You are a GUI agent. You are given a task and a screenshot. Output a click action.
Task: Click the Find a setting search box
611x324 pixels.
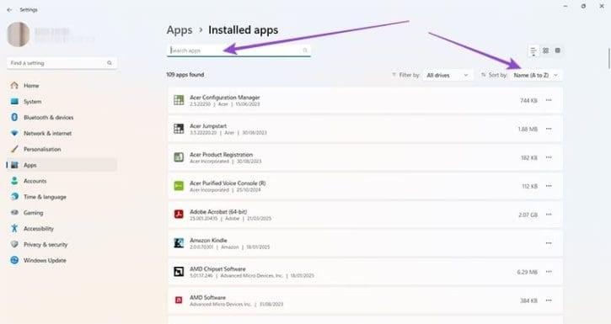click(62, 63)
